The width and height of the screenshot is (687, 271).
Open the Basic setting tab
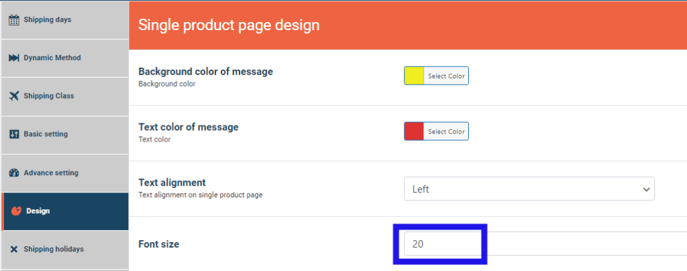(x=46, y=134)
